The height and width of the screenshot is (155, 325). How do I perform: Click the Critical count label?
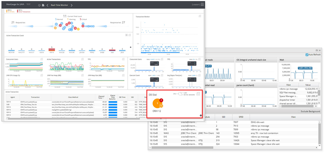[83, 19]
